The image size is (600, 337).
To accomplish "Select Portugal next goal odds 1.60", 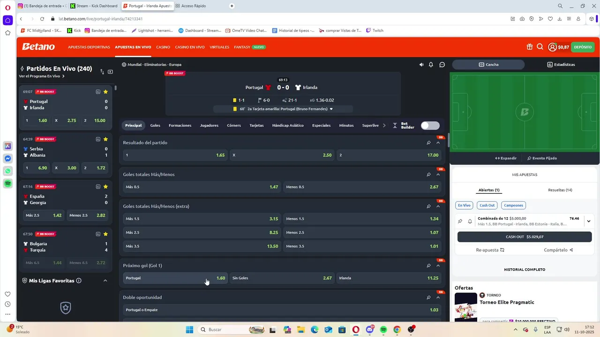I will point(175,278).
